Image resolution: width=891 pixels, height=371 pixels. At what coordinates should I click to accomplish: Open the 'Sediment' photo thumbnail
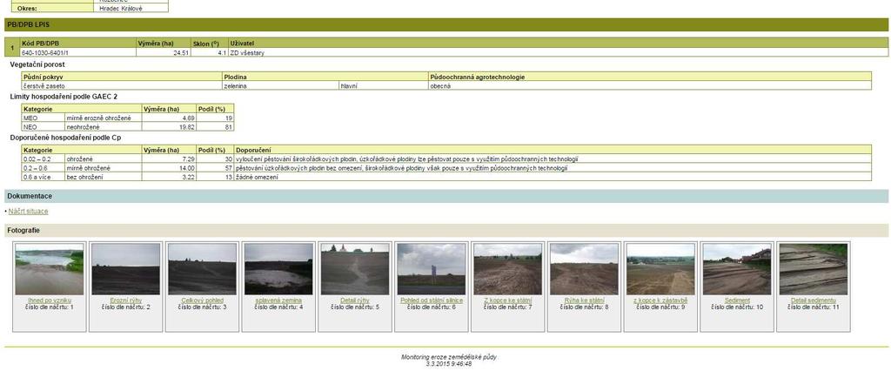click(x=737, y=269)
